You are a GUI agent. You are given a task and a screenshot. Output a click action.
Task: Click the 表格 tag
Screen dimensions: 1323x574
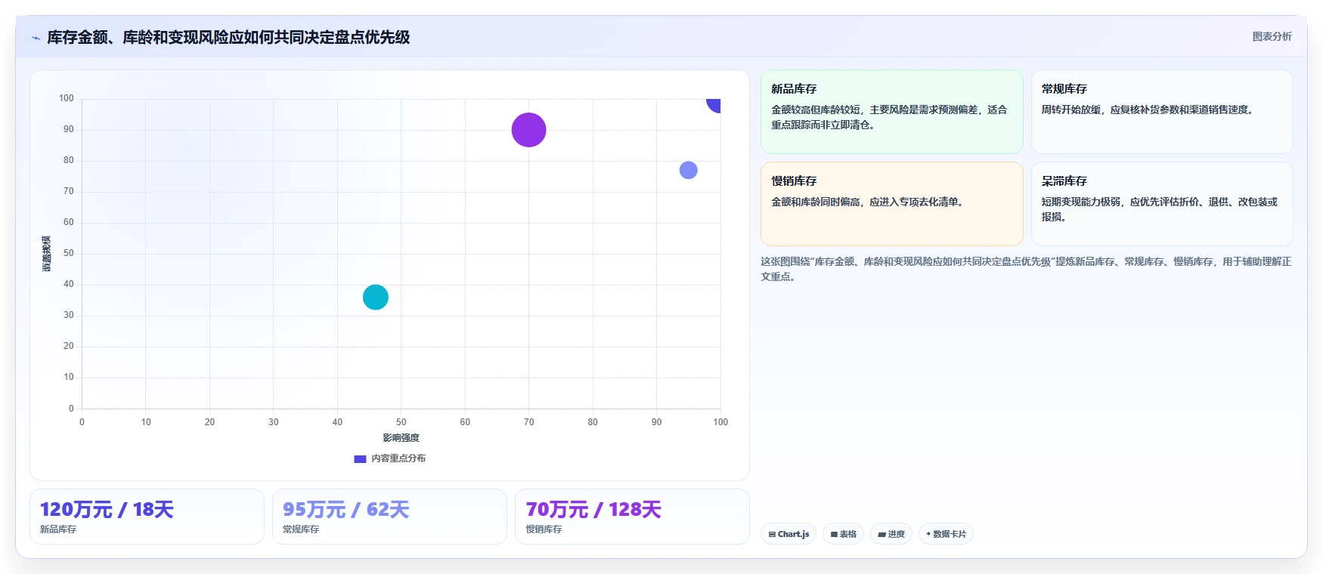843,534
